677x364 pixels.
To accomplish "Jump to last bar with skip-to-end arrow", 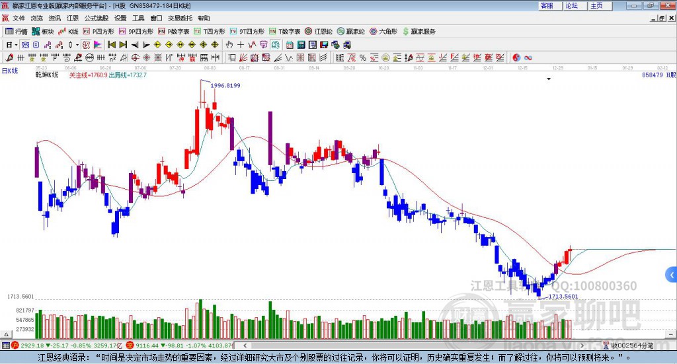I will (x=123, y=45).
